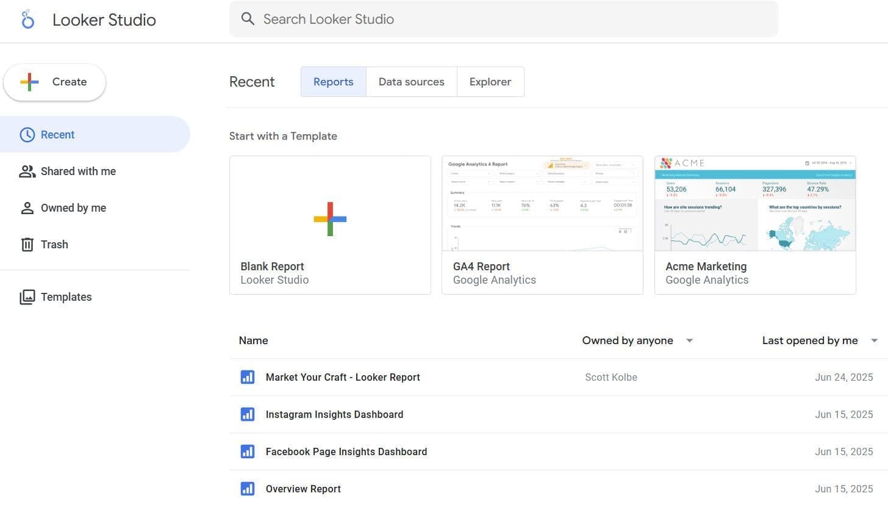The height and width of the screenshot is (507, 888).
Task: Click the Search Looker Studio field
Action: 504,19
